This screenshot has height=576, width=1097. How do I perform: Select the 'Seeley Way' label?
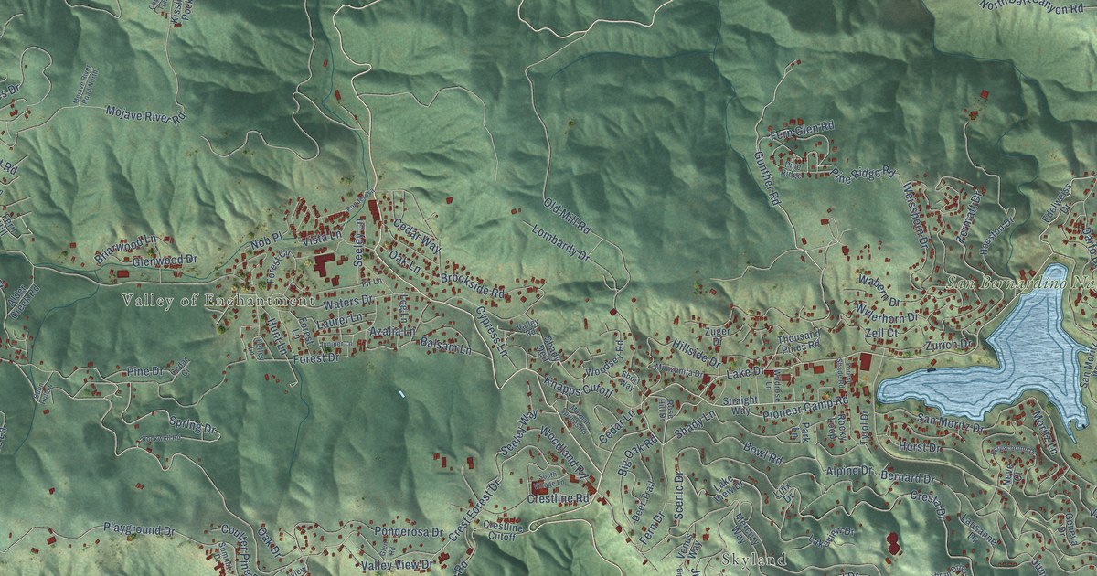(520, 433)
